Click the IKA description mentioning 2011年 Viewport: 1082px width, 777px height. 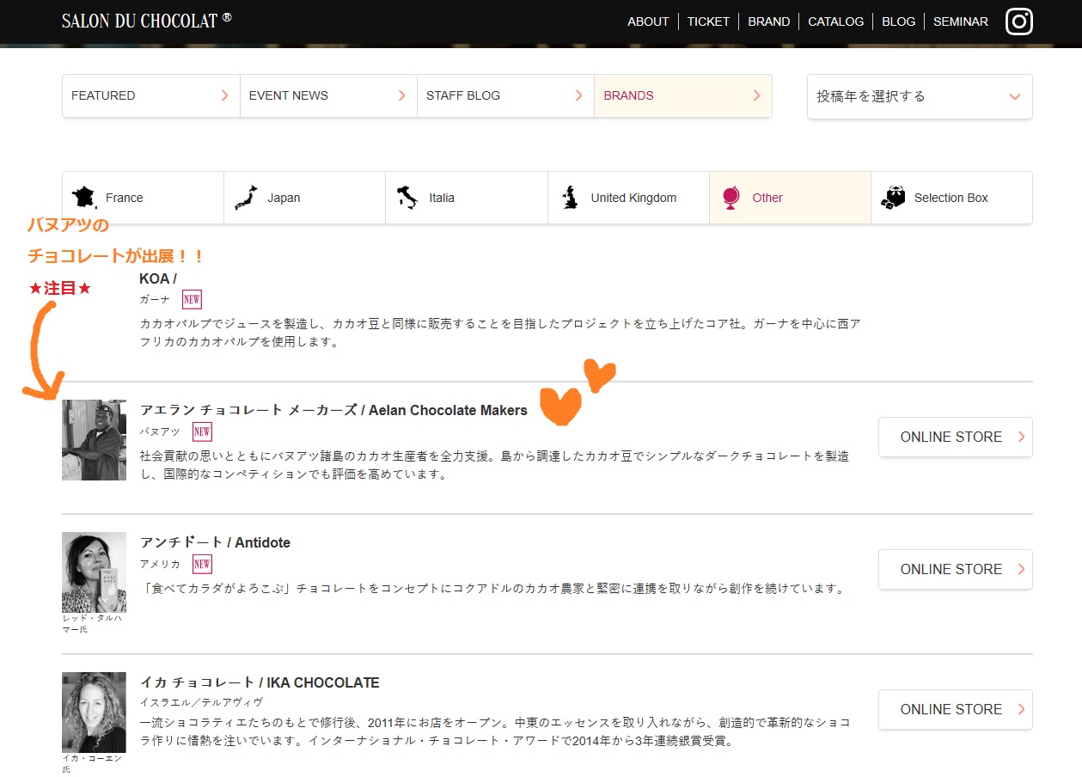[x=495, y=731]
